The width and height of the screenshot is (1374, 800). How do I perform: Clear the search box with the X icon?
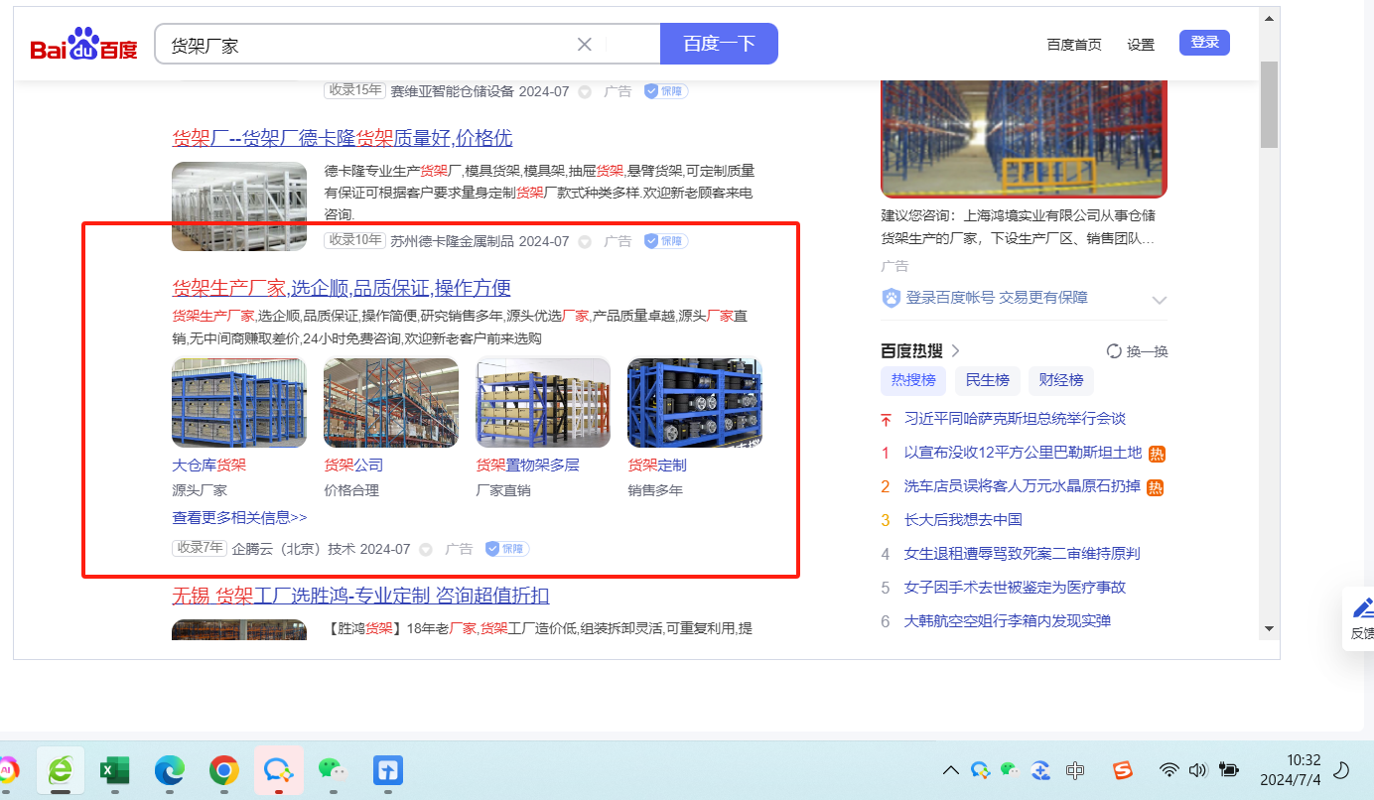585,44
